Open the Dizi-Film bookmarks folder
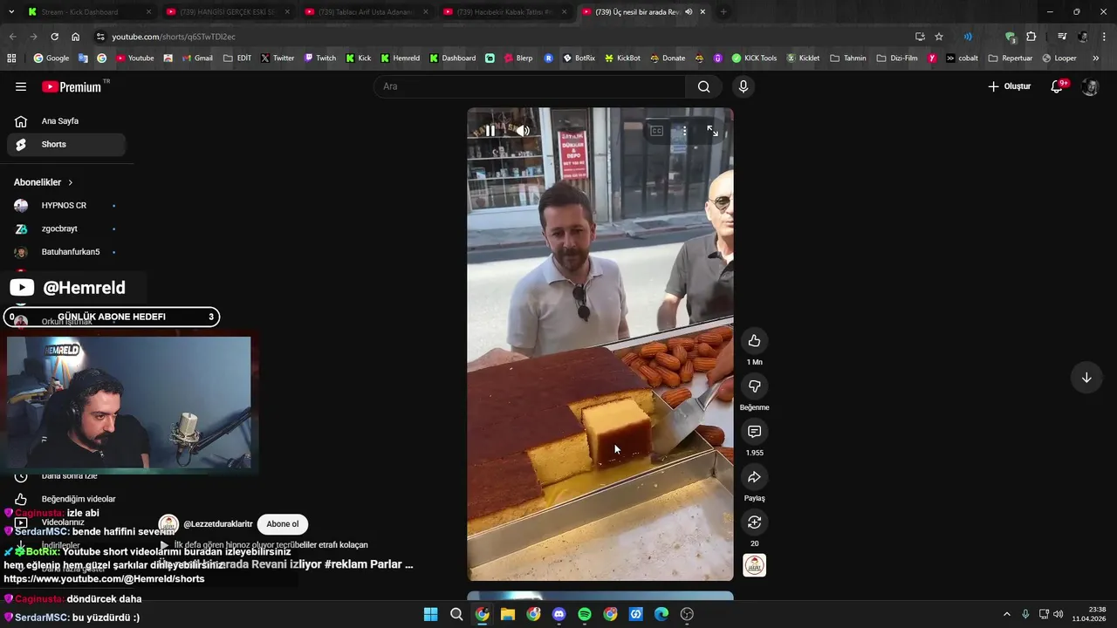The width and height of the screenshot is (1117, 628). (x=897, y=58)
